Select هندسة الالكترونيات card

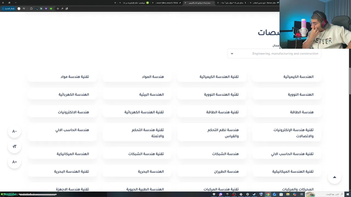coord(62,112)
